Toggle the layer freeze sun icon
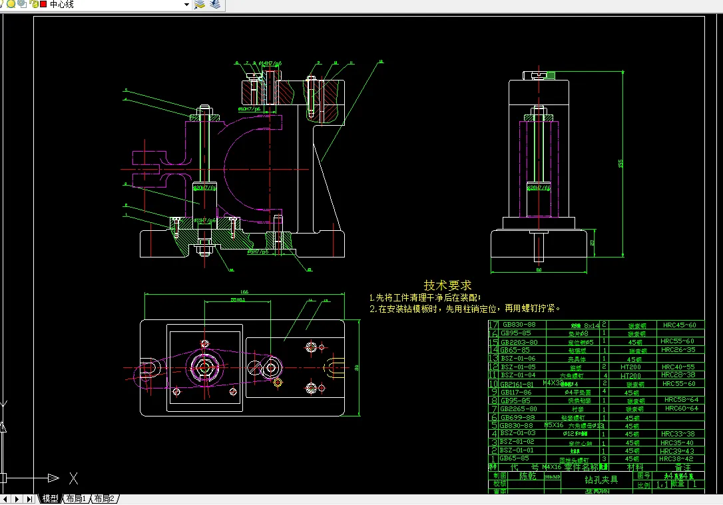 (x=11, y=4)
